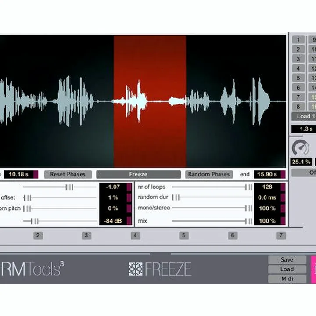
Task: Select preset slot 6
Action: click(298, 87)
